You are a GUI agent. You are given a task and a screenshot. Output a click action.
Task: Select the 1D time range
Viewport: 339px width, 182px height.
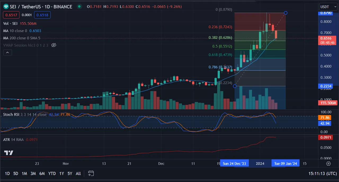coord(7,174)
